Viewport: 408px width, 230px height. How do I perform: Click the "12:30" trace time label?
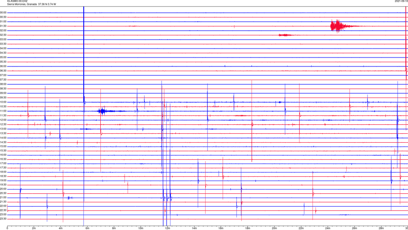click(x=3, y=125)
